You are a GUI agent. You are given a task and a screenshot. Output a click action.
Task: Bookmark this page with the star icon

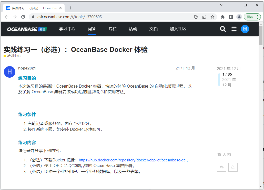(212, 17)
